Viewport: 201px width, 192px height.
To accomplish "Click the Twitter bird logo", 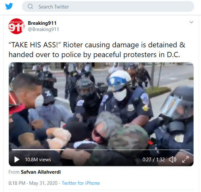I will (x=9, y=6).
